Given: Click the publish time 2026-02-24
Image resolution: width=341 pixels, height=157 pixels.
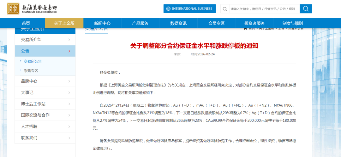Looking at the screenshot, I should [x=206, y=54].
